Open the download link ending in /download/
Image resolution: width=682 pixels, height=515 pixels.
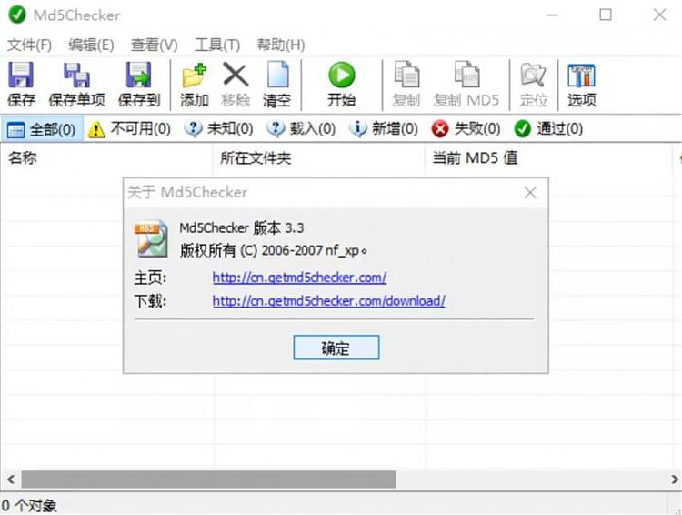tap(329, 301)
